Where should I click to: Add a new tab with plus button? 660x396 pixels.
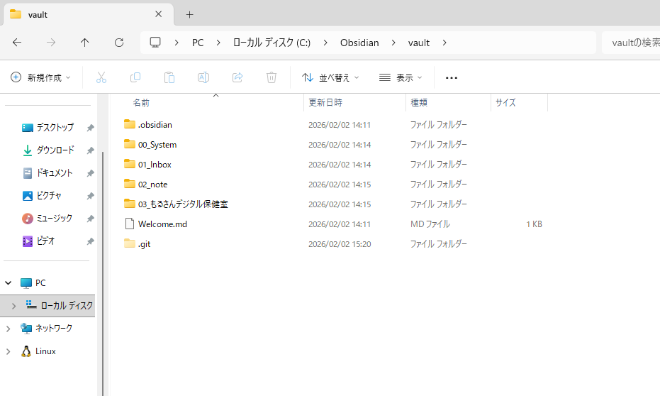(189, 14)
